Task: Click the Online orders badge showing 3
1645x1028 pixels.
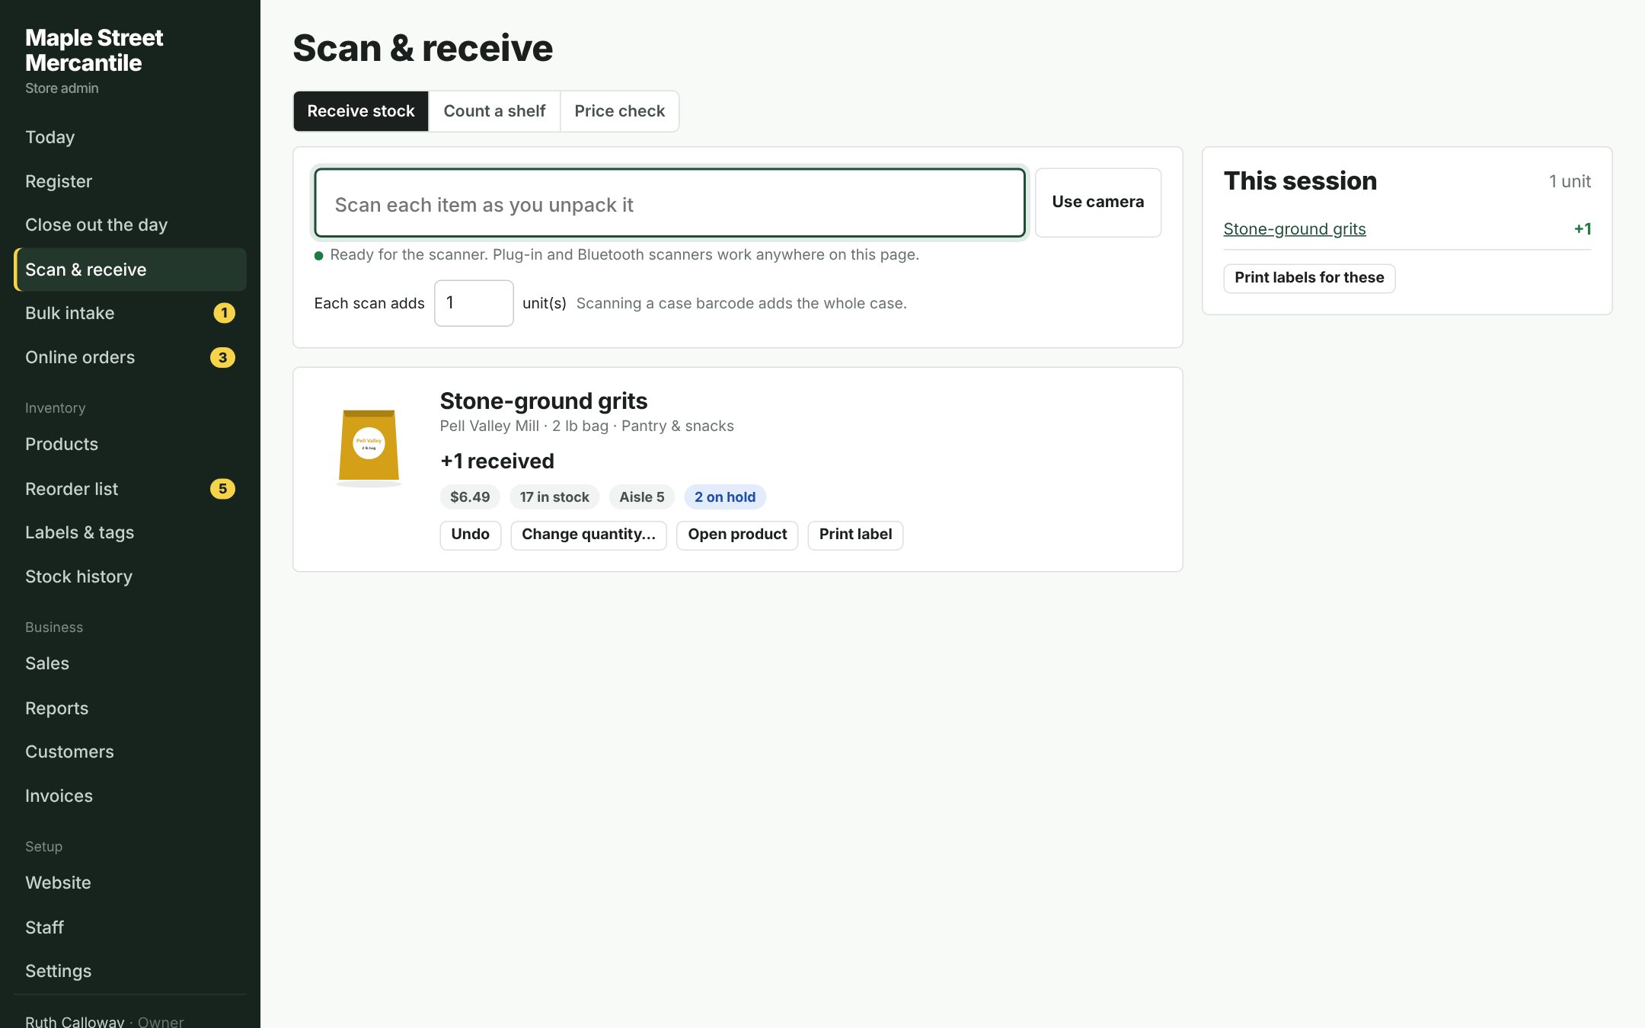Action: point(222,357)
